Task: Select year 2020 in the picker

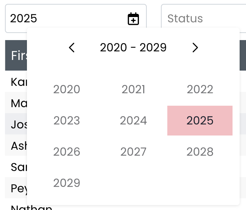Action: pyautogui.click(x=67, y=89)
